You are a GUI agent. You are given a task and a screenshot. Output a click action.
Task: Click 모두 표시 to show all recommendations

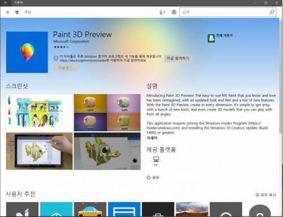pyautogui.click(x=266, y=195)
